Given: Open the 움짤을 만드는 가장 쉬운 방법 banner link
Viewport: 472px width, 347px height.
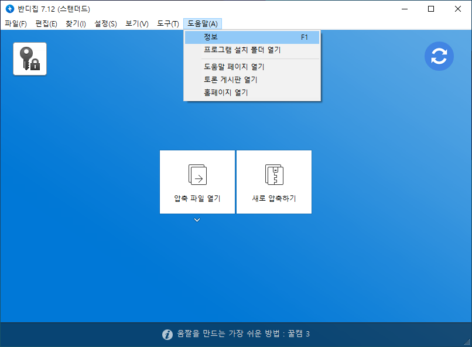Looking at the screenshot, I should pos(243,334).
